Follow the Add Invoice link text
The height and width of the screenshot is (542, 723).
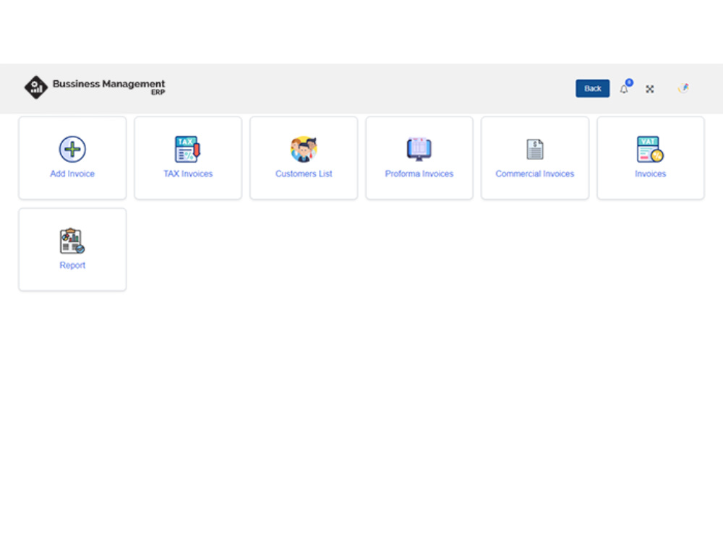click(x=72, y=173)
